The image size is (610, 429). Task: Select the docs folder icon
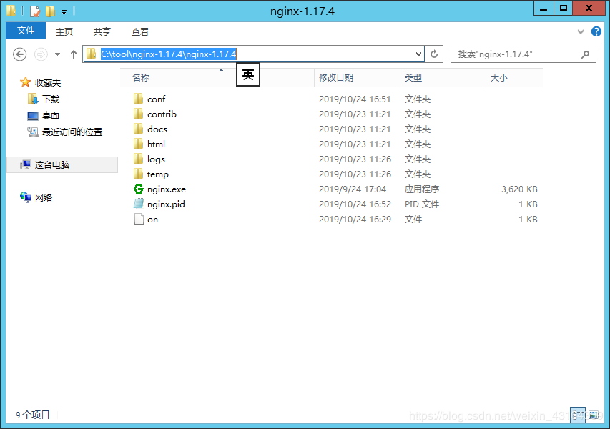(138, 129)
